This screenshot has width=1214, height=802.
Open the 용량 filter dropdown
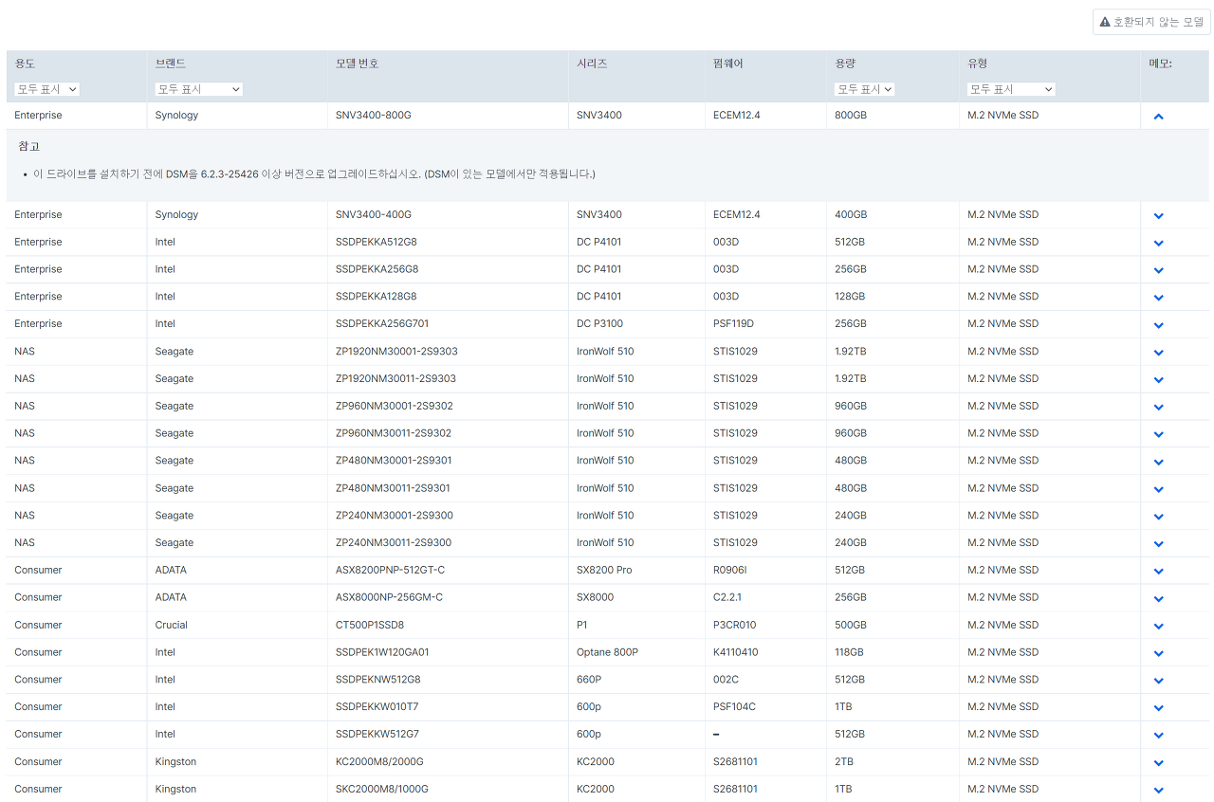click(865, 89)
